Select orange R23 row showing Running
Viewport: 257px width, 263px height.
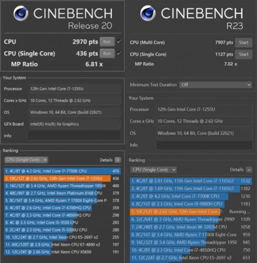(x=191, y=212)
